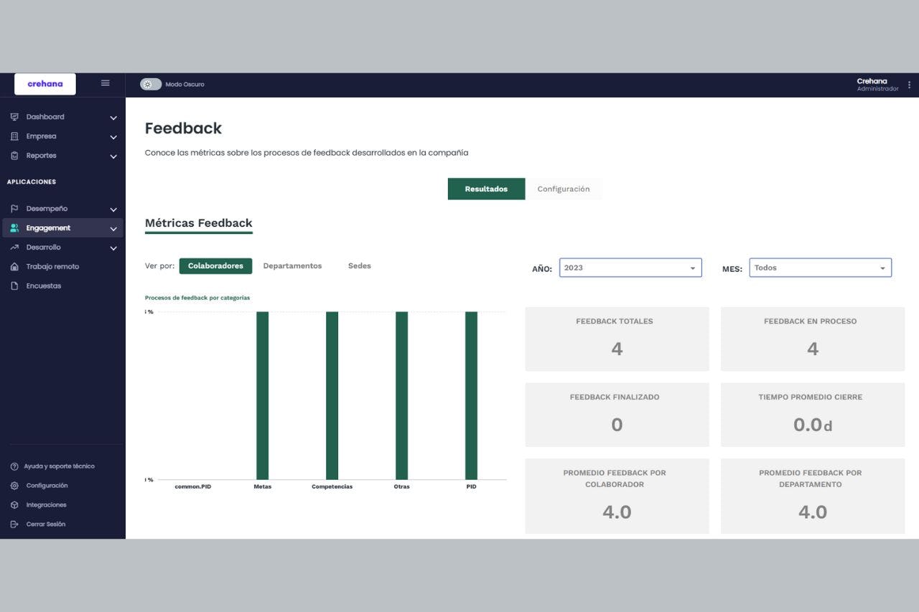Open the three-dot user menu
This screenshot has height=612, width=919.
[x=910, y=85]
